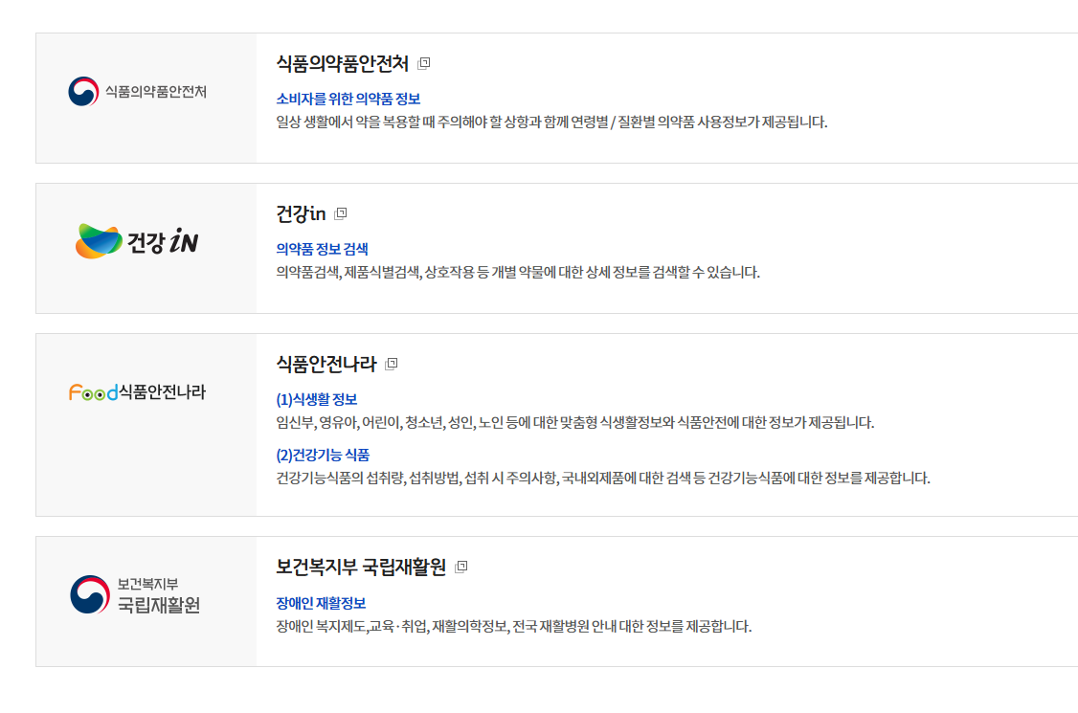
Task: Open the 장애인 재활정보 link
Action: tap(321, 603)
